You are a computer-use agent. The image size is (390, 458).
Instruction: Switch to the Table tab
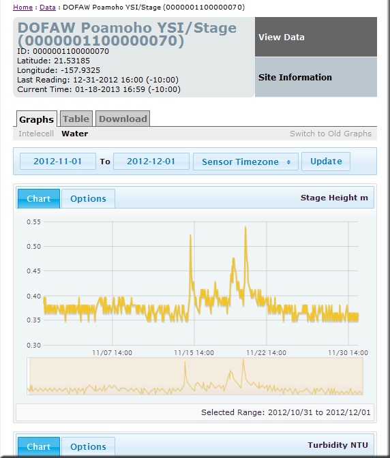76,119
